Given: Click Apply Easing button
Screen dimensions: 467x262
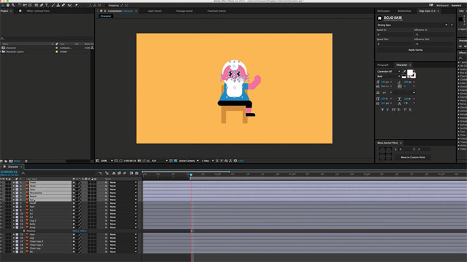Looking at the screenshot, I should 415,50.
